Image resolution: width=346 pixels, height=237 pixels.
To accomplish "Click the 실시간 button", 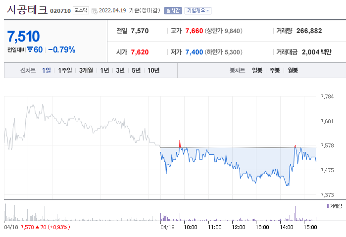I will pos(173,10).
